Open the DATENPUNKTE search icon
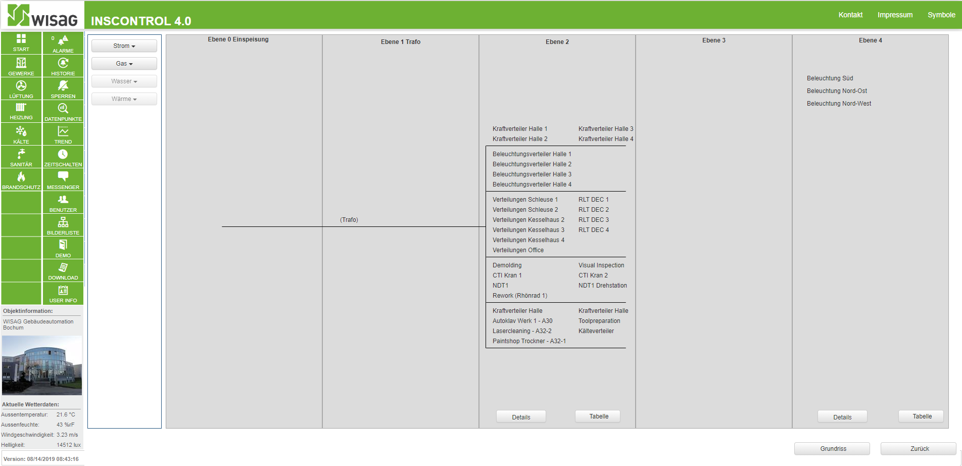Screen dimensions: 962x466 pyautogui.click(x=63, y=108)
